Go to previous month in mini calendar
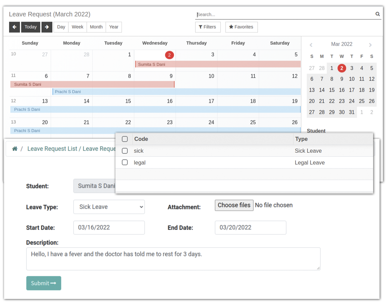Screen dimensions: 386x304 pos(311,45)
